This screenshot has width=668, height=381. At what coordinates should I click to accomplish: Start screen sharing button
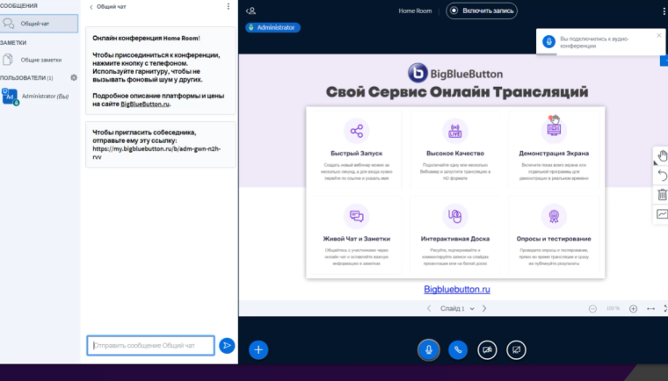pyautogui.click(x=516, y=349)
